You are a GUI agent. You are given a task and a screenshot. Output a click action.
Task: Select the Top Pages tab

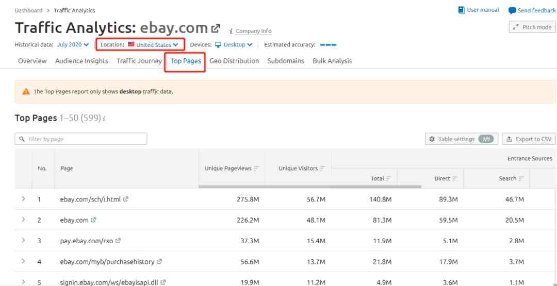pyautogui.click(x=186, y=61)
